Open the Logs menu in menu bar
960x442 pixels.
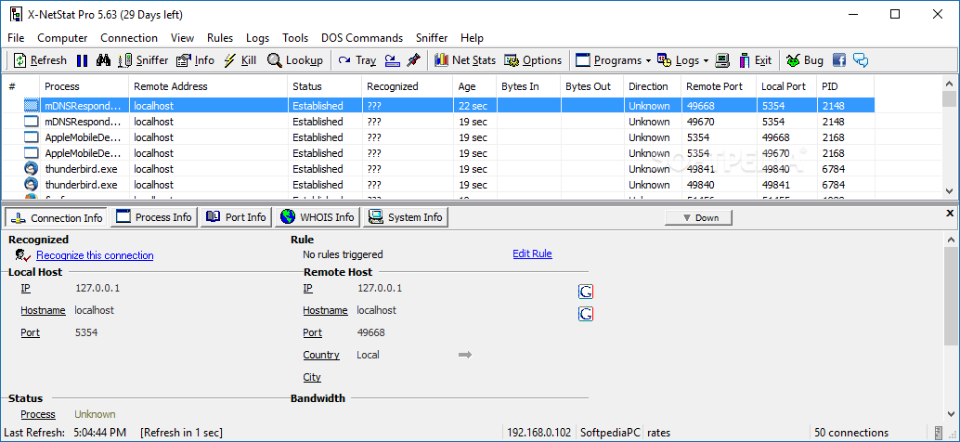pos(258,38)
